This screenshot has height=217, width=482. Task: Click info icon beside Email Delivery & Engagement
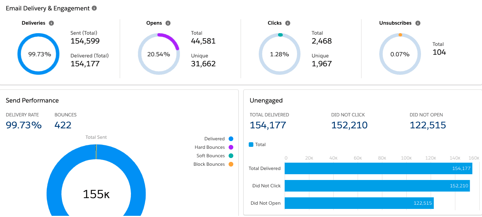(x=95, y=8)
